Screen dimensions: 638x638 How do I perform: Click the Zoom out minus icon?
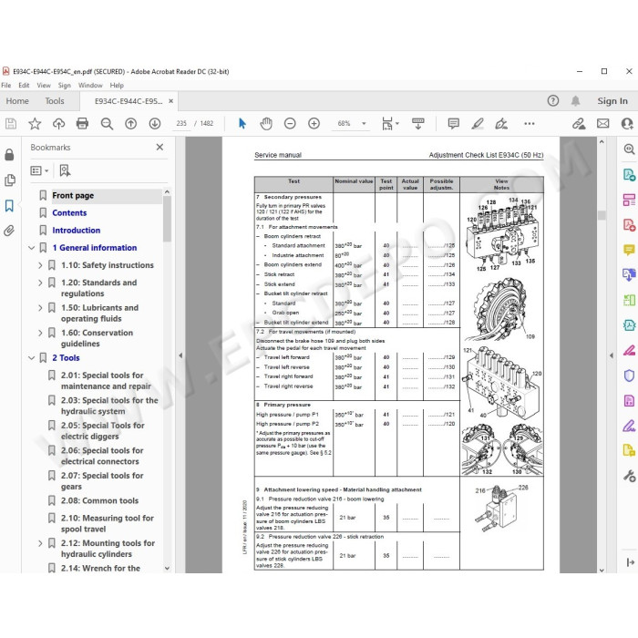(x=290, y=123)
